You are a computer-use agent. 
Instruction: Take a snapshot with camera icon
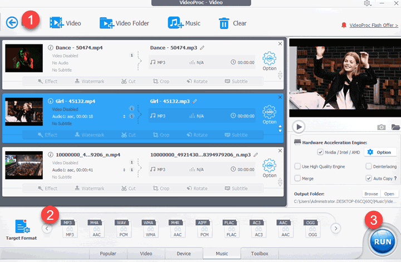(382, 127)
